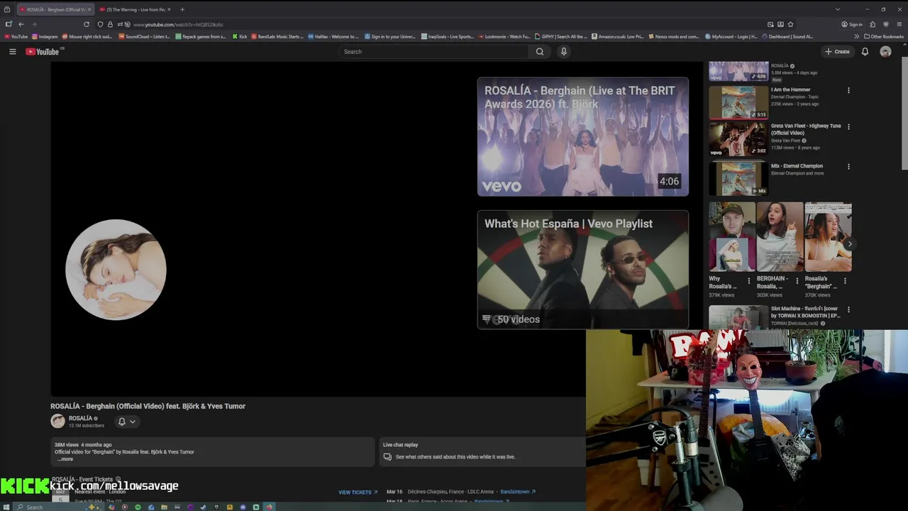Open the list all tabs dropdown arrow
The height and width of the screenshot is (511, 908).
pos(837,9)
